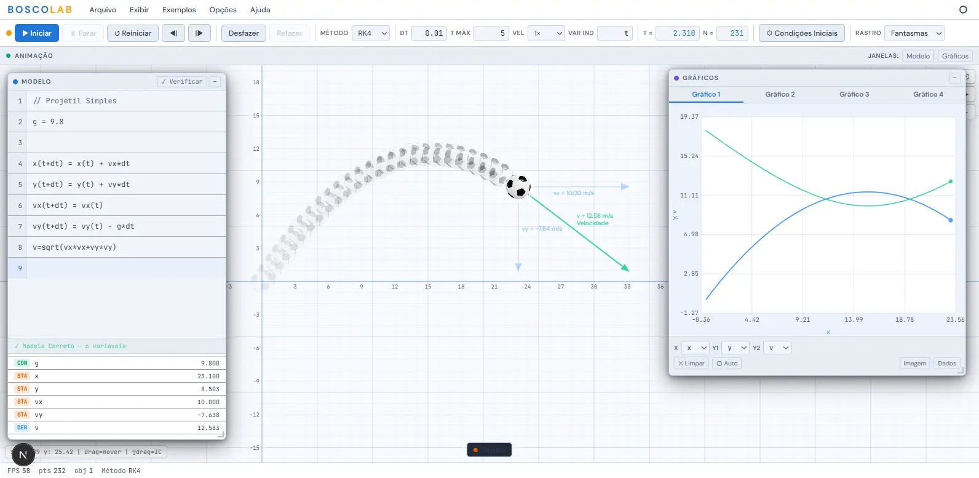Auto-scale the graph with Auto
The image size is (979, 478).
pyautogui.click(x=727, y=364)
